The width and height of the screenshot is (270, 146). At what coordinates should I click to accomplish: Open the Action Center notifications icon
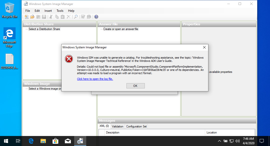[x=262, y=141]
